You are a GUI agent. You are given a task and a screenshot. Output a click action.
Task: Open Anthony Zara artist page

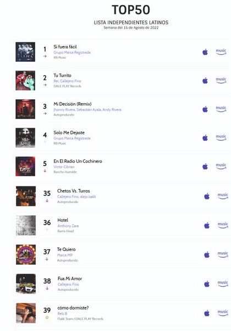click(68, 226)
